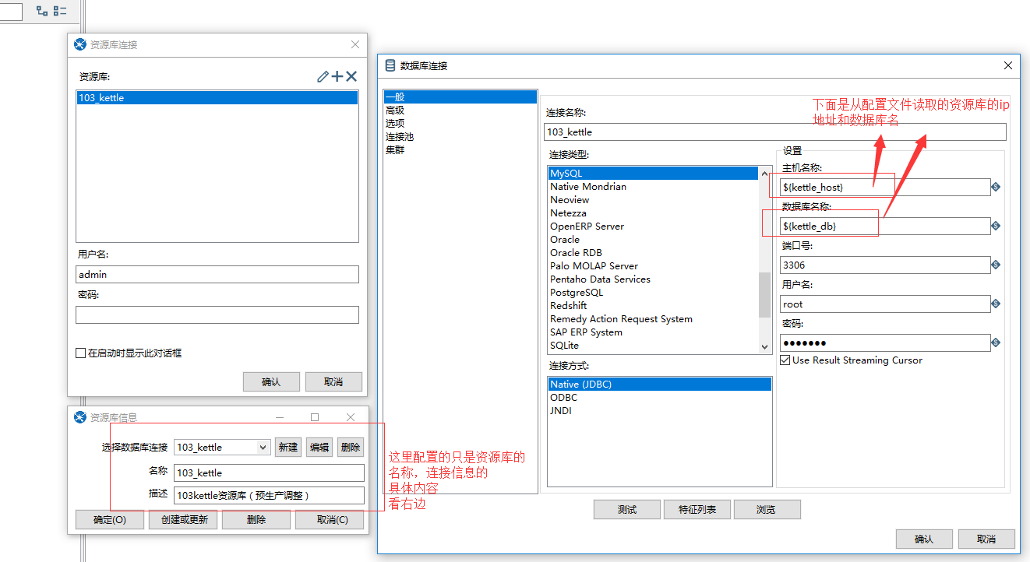The image size is (1030, 562).
Task: Select 103_kettle in the repository list
Action: pos(217,98)
